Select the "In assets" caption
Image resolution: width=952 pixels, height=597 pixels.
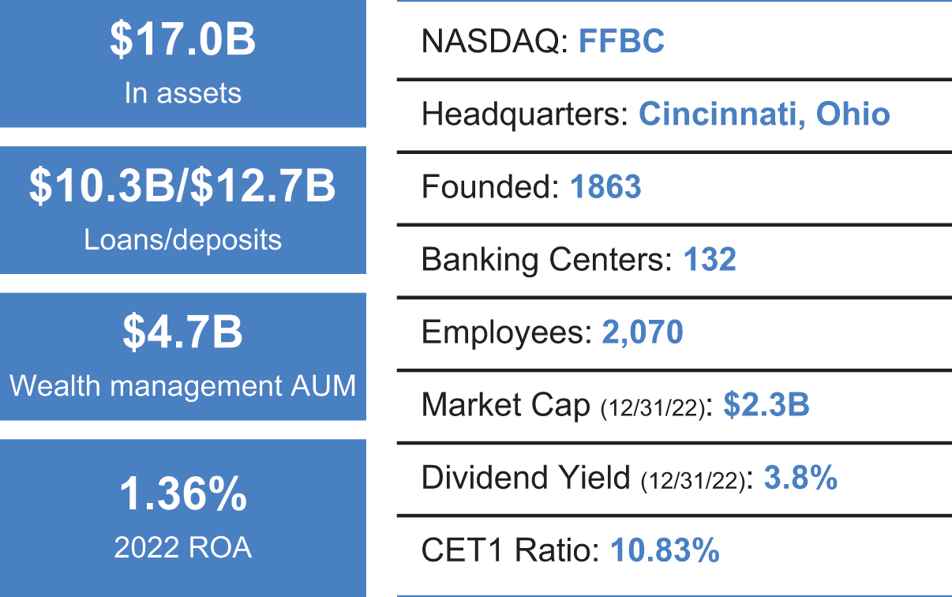[x=182, y=93]
